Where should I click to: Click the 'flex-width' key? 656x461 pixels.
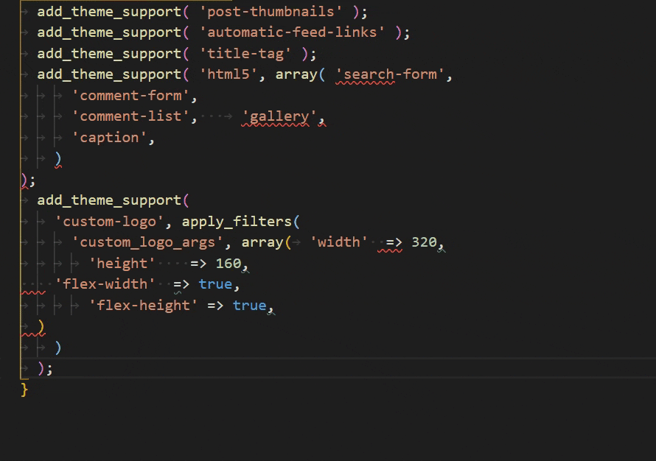(x=105, y=284)
